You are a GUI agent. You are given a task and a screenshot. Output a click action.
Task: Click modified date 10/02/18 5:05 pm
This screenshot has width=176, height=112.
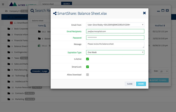(x=160, y=38)
